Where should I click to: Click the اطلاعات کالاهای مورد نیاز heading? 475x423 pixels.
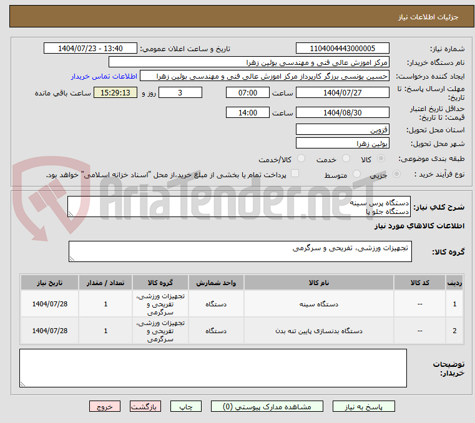point(419,226)
